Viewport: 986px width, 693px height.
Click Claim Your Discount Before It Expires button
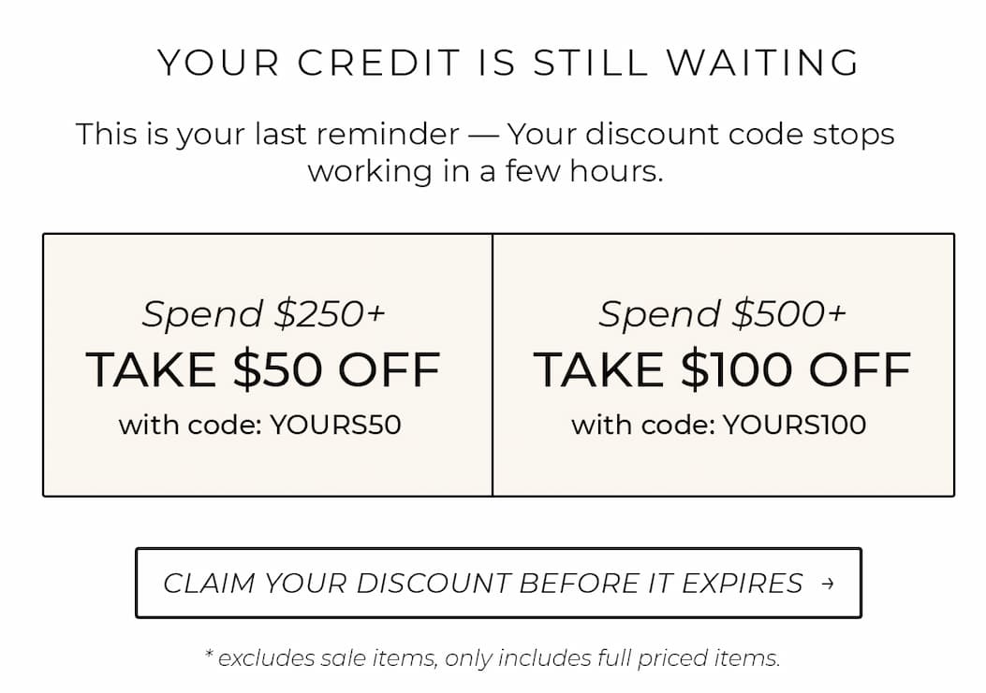[x=498, y=583]
